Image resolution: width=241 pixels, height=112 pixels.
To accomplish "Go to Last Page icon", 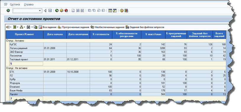I will [x=103, y=11].
